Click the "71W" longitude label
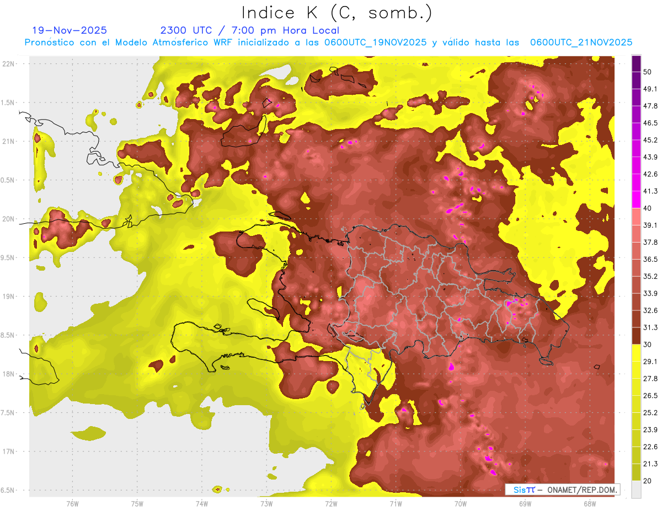 (x=396, y=503)
